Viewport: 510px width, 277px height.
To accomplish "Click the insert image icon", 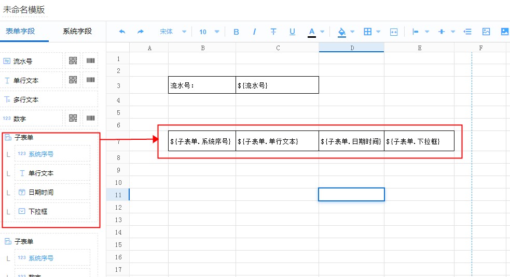I will pos(486,32).
